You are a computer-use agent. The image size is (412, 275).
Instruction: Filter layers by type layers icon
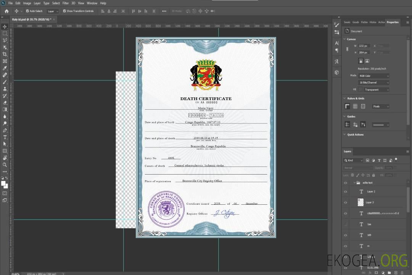click(379, 160)
